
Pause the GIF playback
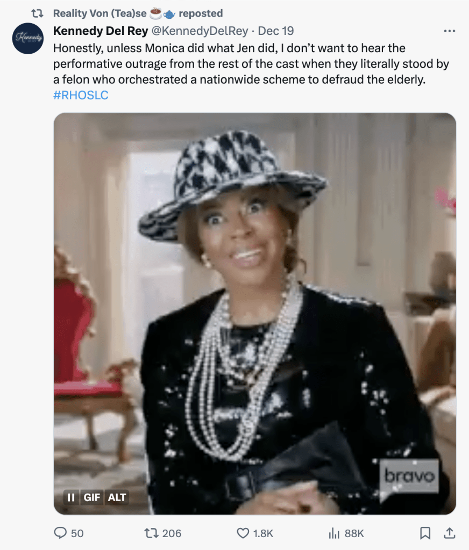click(71, 497)
